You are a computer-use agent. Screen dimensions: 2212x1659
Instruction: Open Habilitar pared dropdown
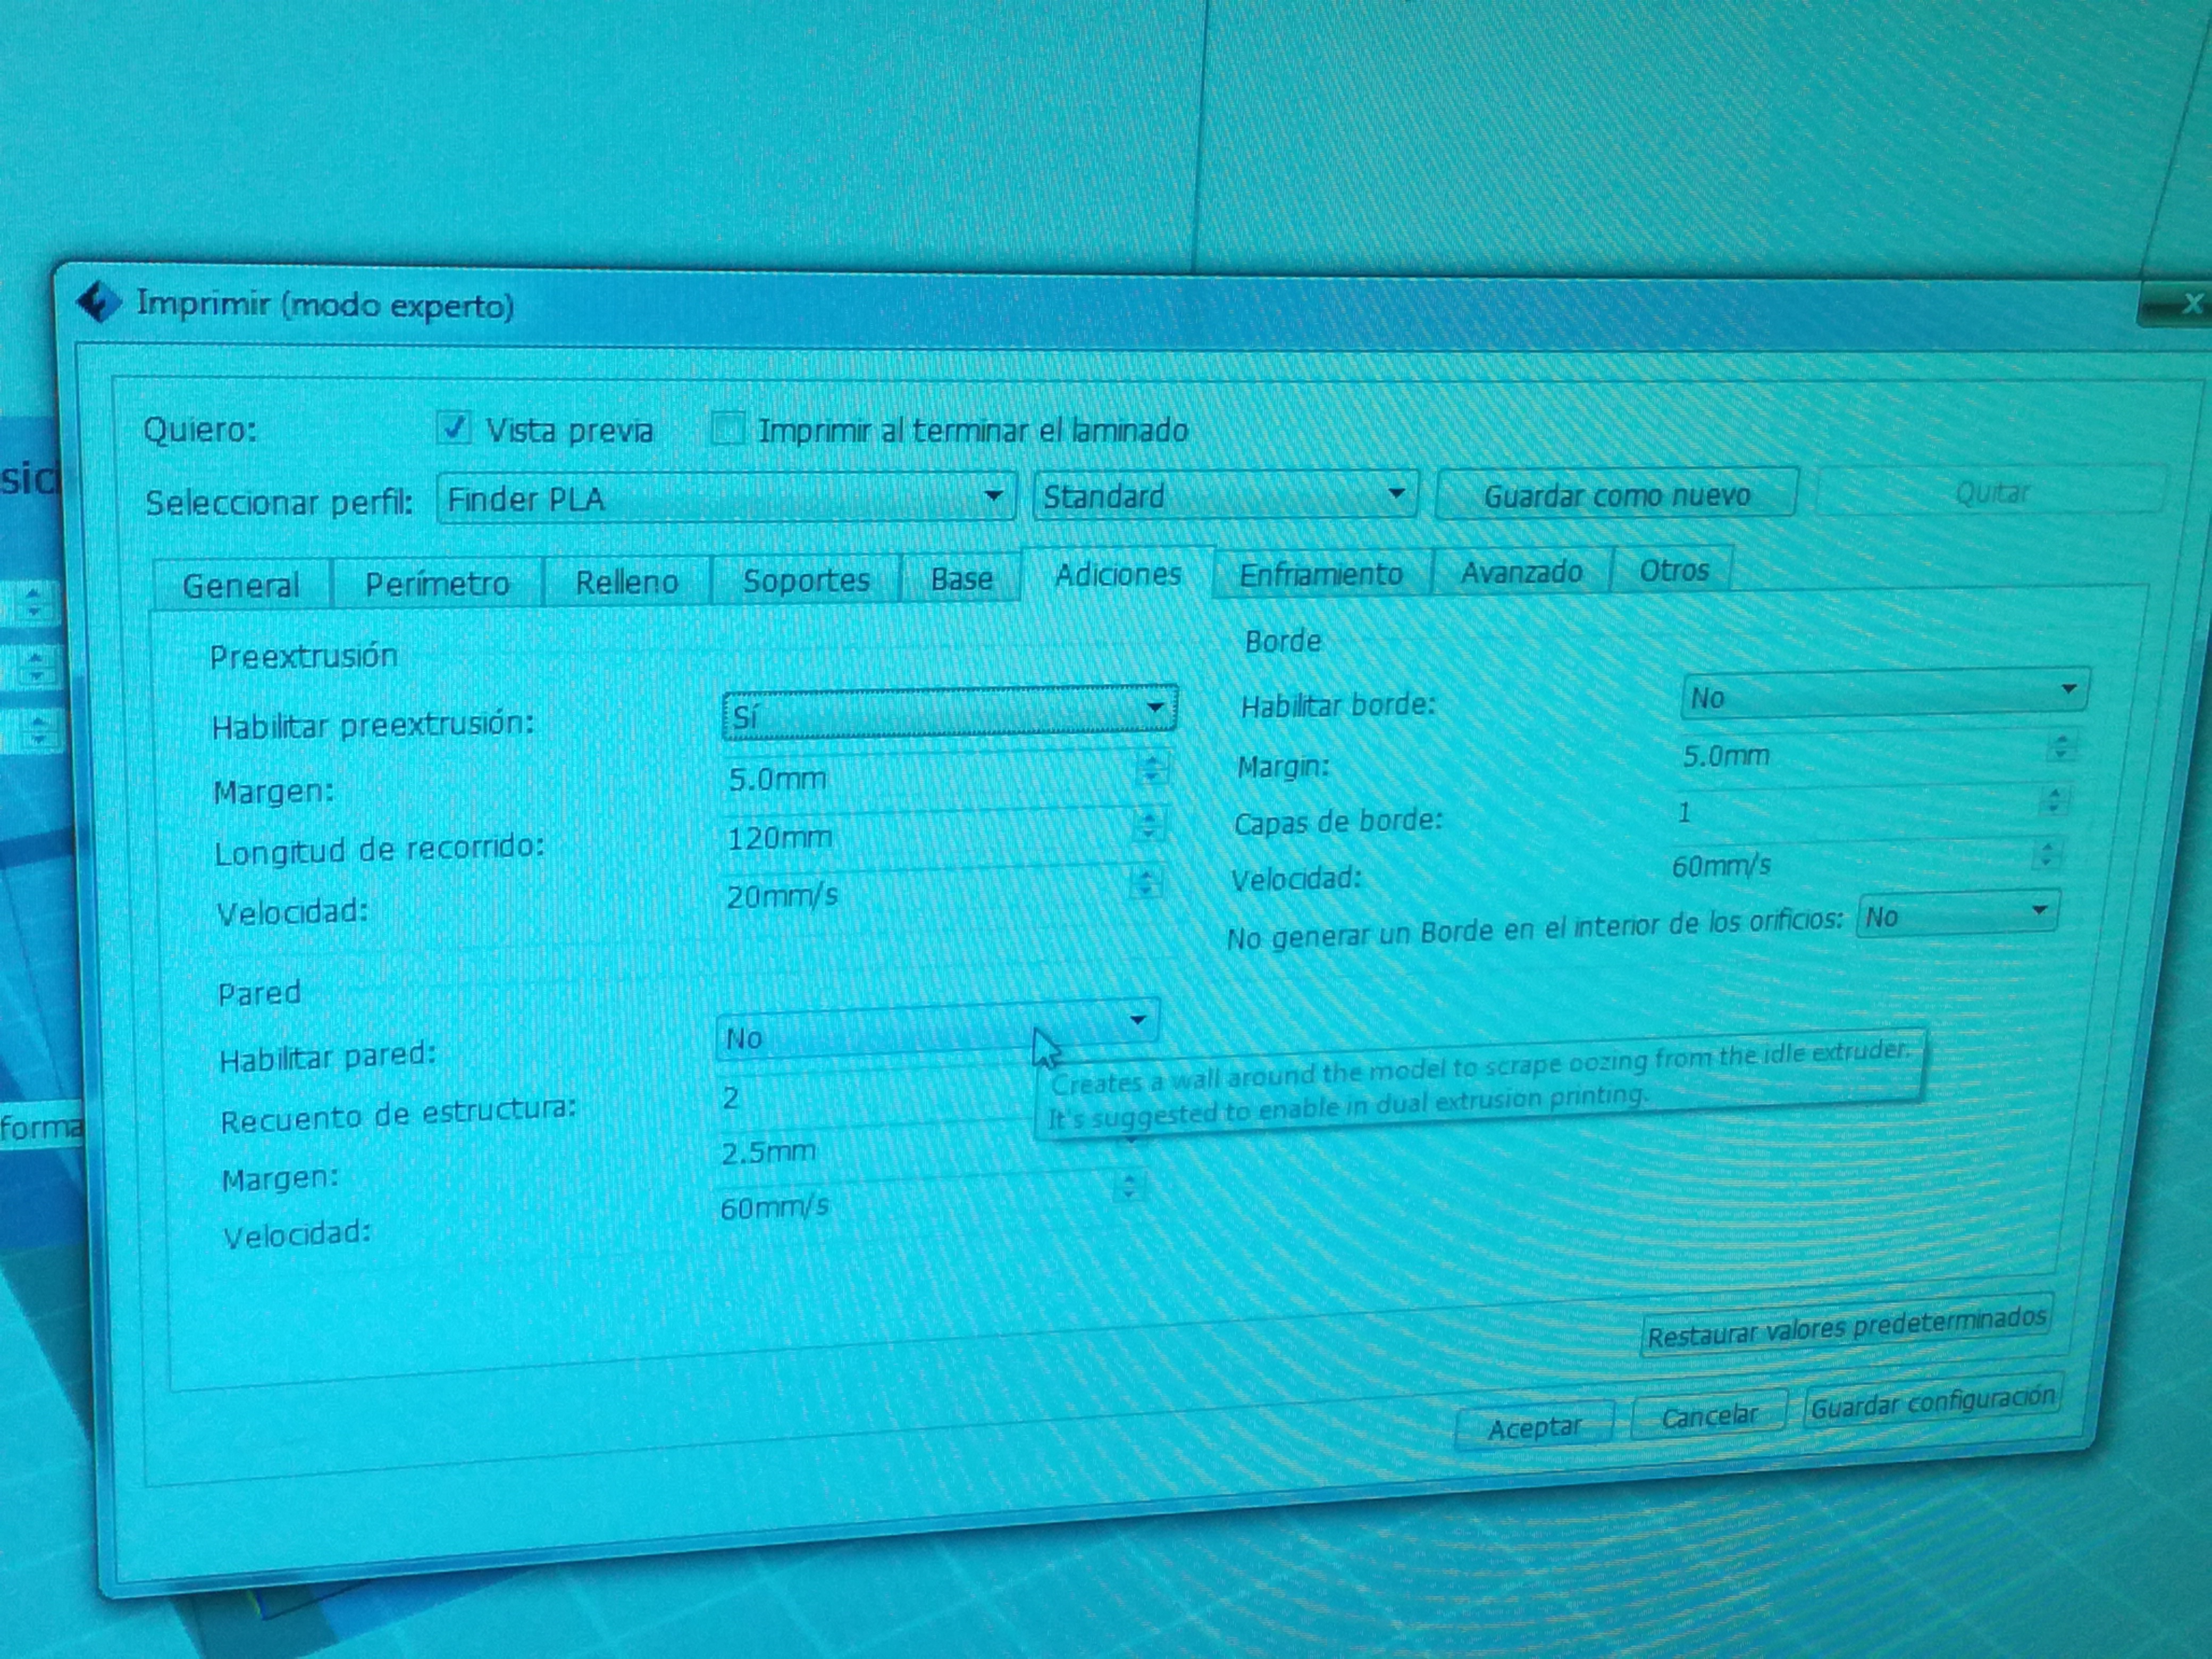(x=937, y=1031)
